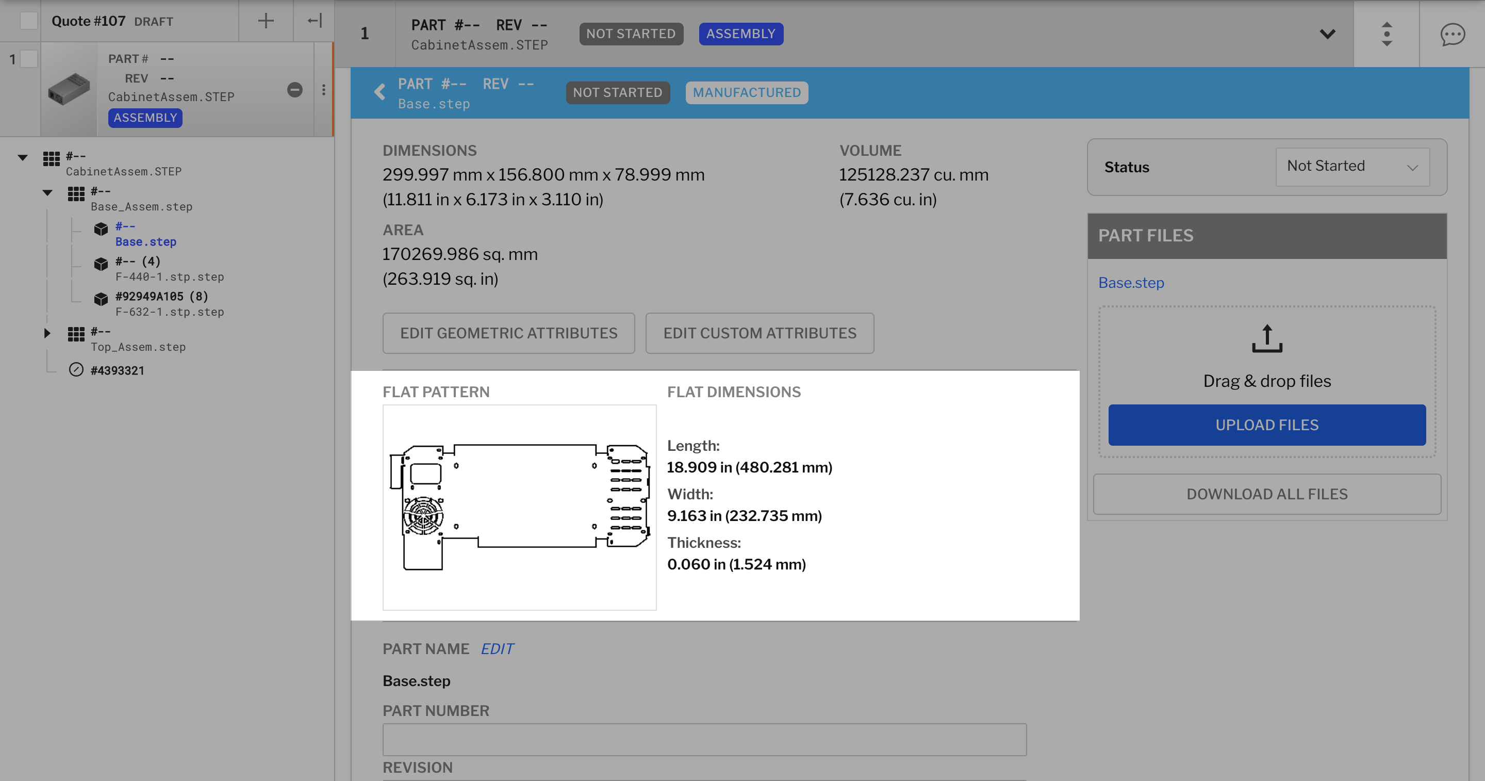The width and height of the screenshot is (1485, 781).
Task: Open the three-dot menu for CabinetAssem.STEP
Action: click(323, 90)
